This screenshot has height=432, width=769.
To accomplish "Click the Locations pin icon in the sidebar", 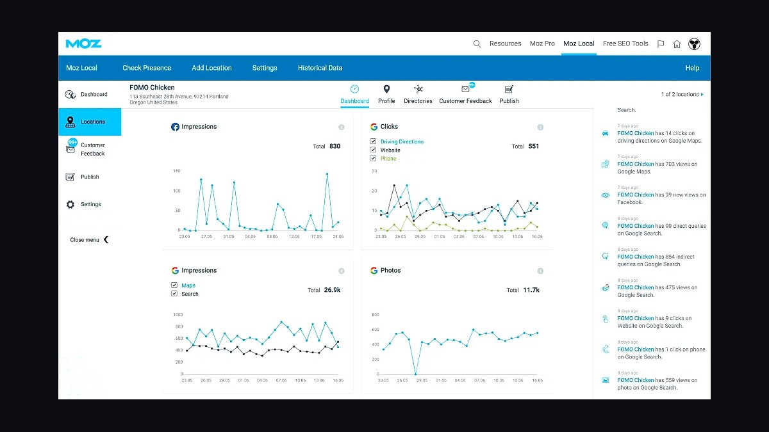I will pyautogui.click(x=70, y=122).
